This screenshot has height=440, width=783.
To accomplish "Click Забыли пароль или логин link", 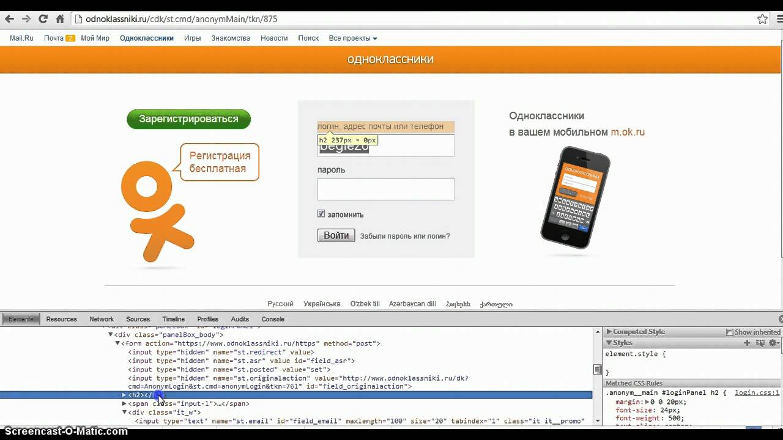I will (405, 236).
